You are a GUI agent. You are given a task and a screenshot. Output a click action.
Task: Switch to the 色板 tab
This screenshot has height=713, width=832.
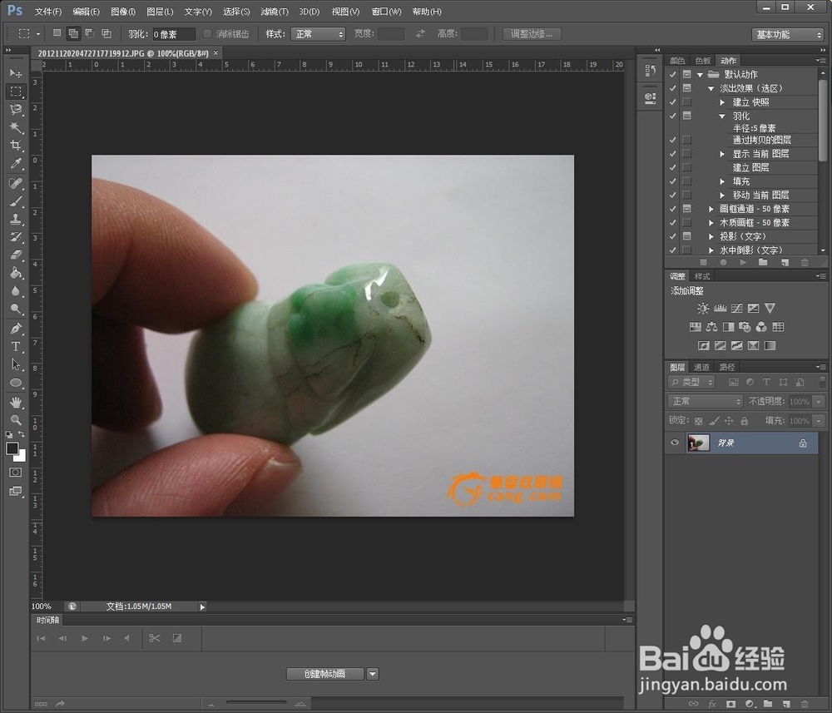coord(702,61)
